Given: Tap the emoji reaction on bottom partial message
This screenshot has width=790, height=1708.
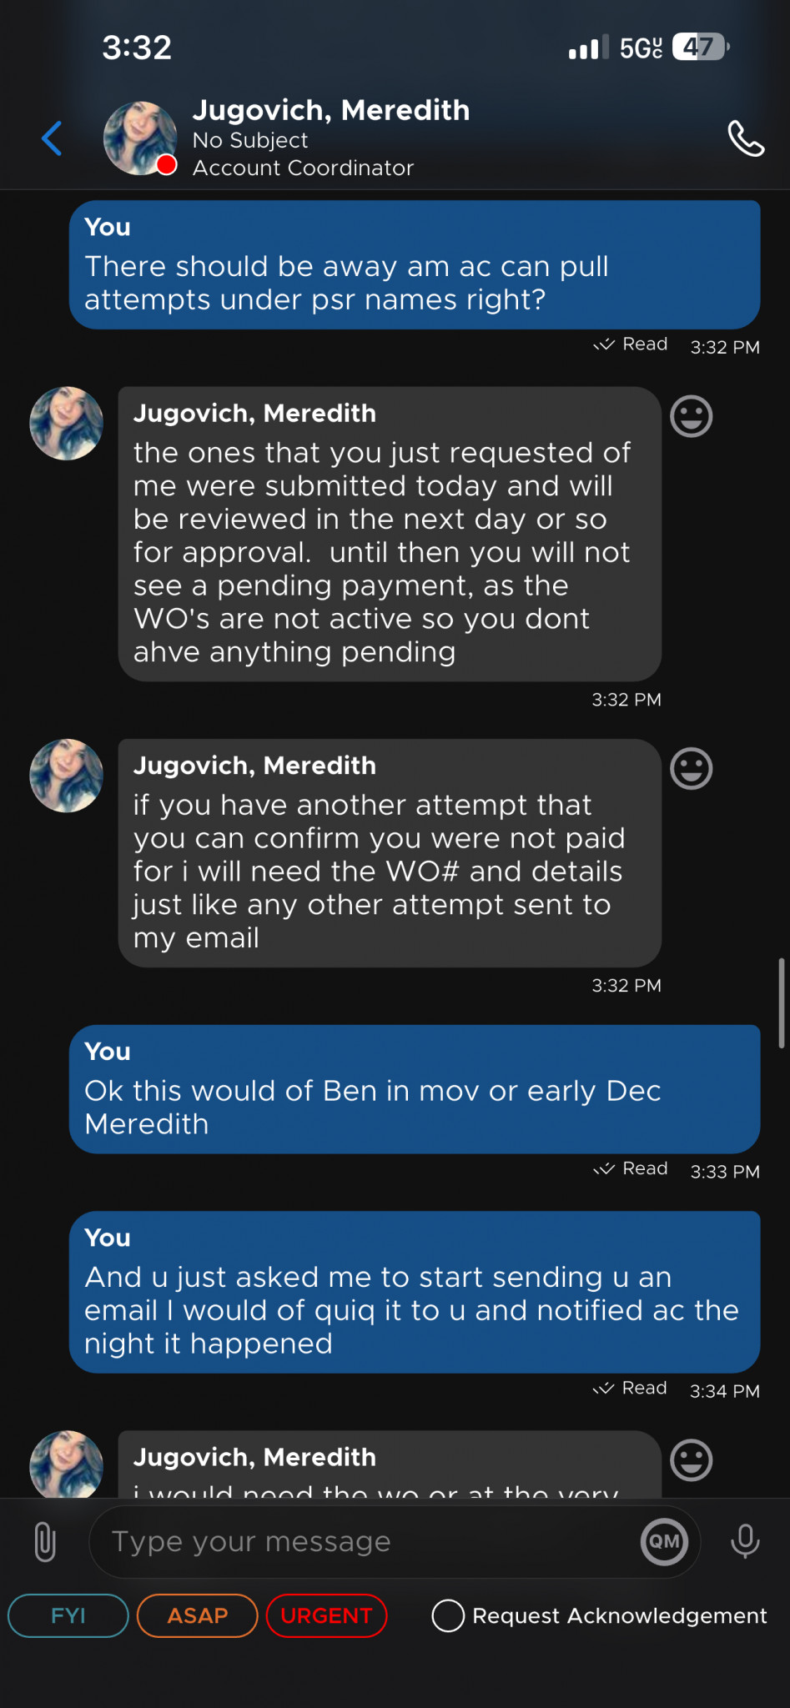Looking at the screenshot, I should [x=691, y=1460].
